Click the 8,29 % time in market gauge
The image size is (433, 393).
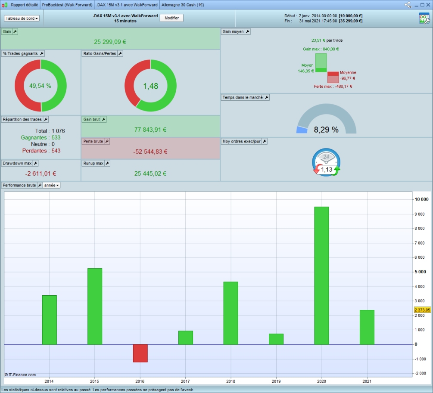[x=327, y=119]
